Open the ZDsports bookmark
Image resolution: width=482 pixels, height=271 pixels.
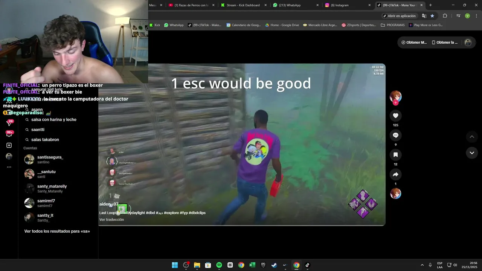[359, 25]
